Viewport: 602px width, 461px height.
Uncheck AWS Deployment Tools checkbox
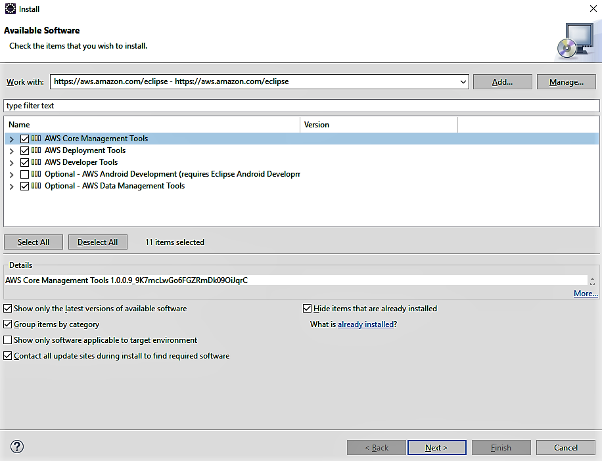24,151
